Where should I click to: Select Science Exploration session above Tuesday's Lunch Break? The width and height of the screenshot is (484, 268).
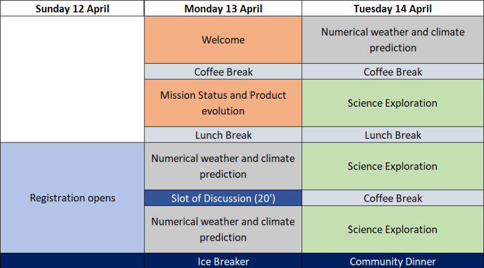(x=393, y=103)
